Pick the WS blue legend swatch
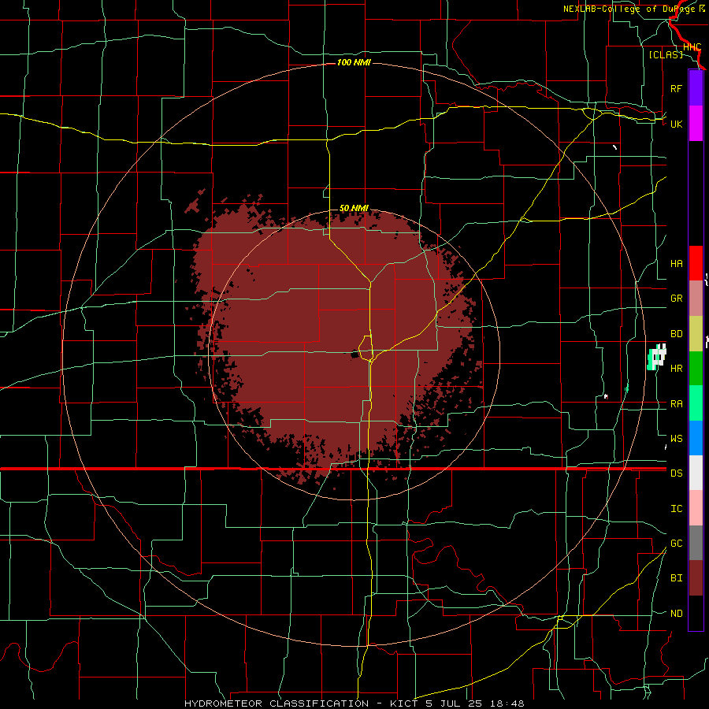Viewport: 709px width, 709px height. (696, 438)
